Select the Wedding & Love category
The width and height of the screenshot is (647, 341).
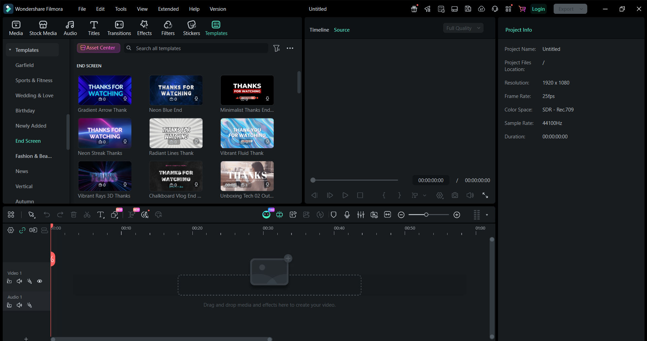34,95
